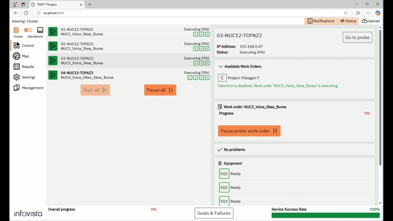Click the Upload button
Viewport: 393px width, 221px height.
click(x=370, y=21)
